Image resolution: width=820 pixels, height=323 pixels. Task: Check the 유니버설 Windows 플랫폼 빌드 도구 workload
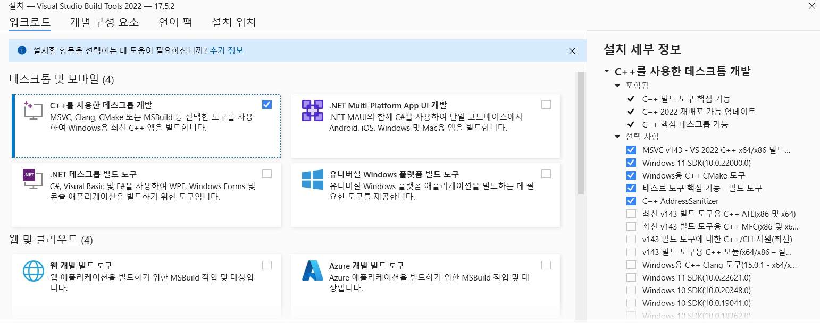pos(546,174)
